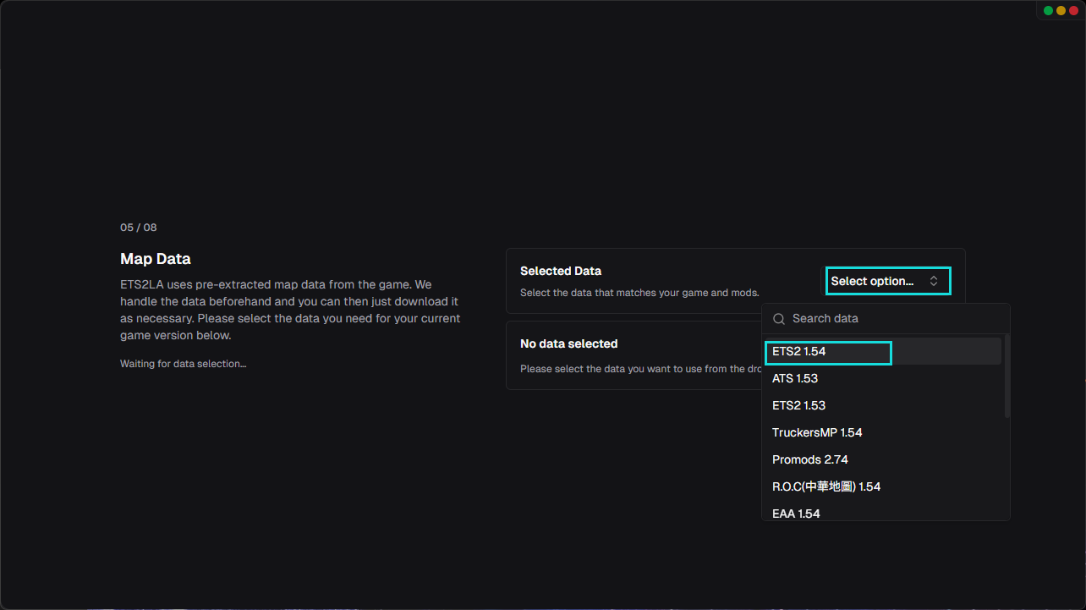Click the dropdown list scrollbar
The height and width of the screenshot is (610, 1086).
coord(1006,376)
